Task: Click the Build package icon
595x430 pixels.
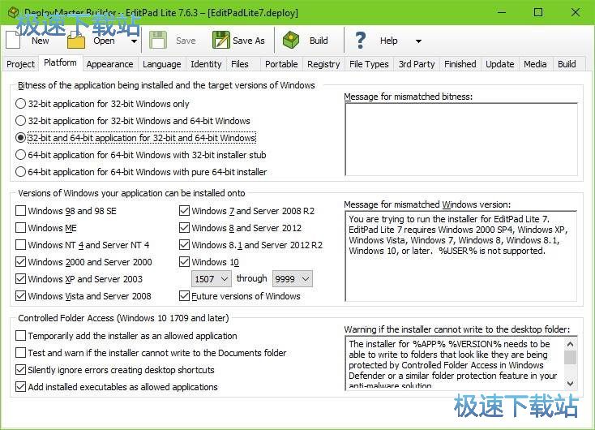Action: pyautogui.click(x=290, y=40)
